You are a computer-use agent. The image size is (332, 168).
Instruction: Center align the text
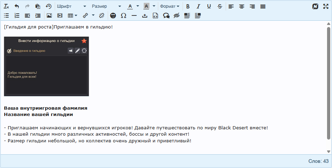[x=242, y=6]
